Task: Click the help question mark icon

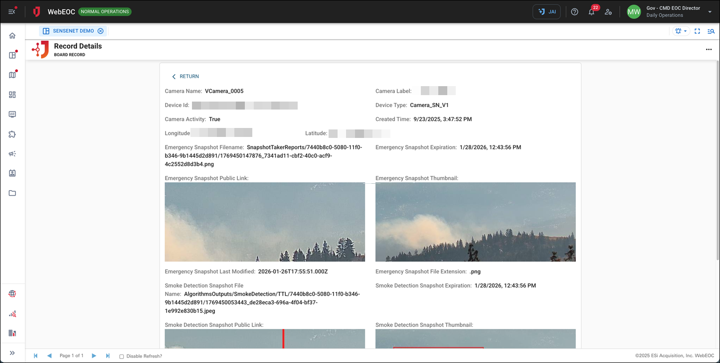Action: [x=574, y=12]
